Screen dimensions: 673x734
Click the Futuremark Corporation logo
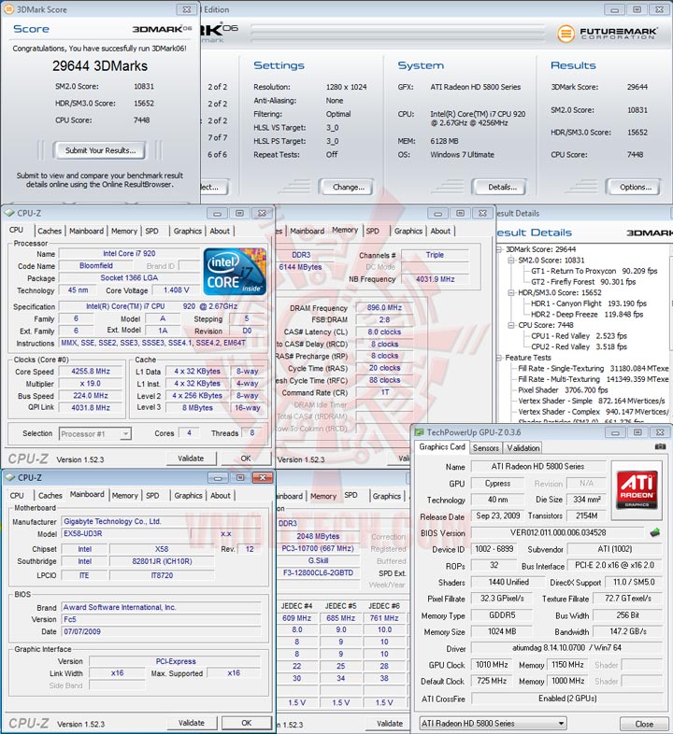608,34
